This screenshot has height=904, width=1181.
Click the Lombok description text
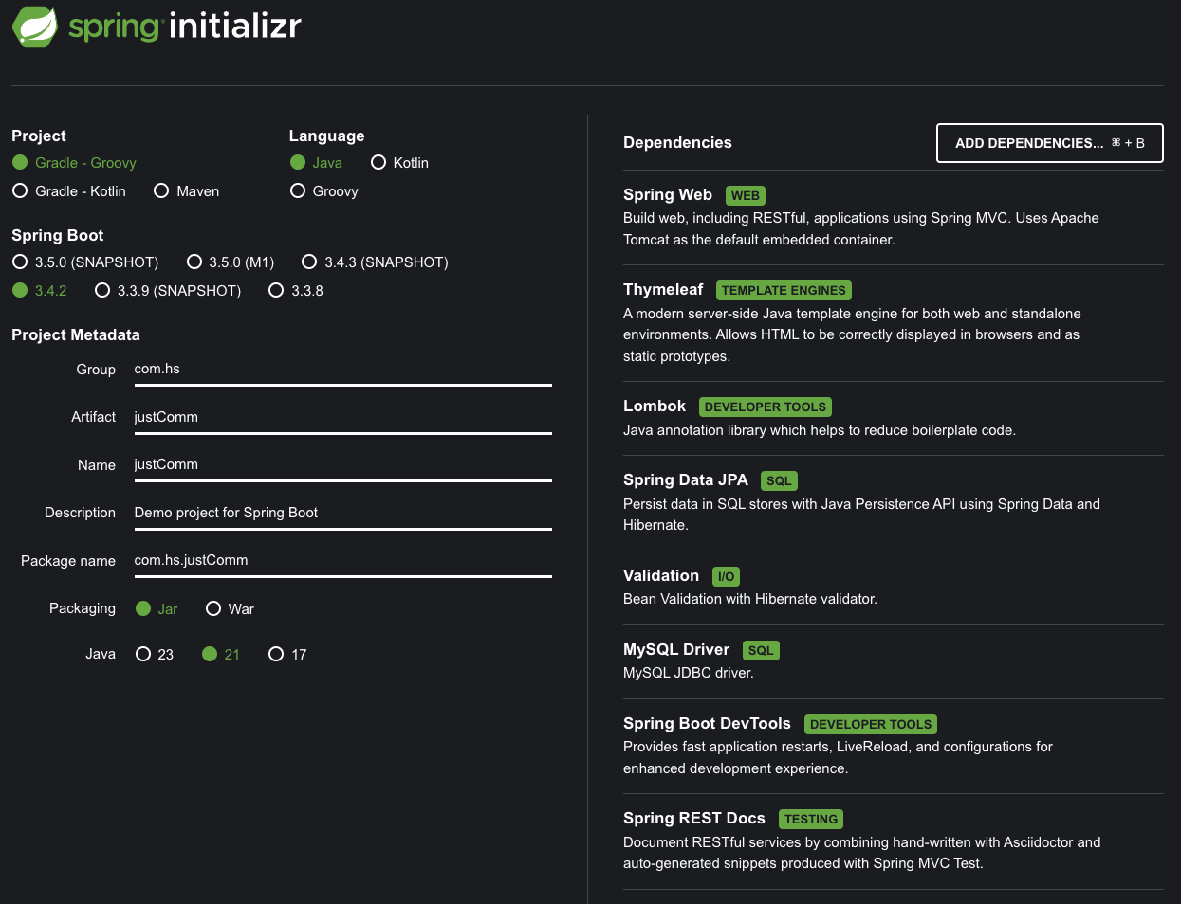click(820, 431)
